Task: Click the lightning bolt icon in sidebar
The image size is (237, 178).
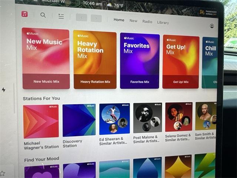Action: [x=3, y=90]
